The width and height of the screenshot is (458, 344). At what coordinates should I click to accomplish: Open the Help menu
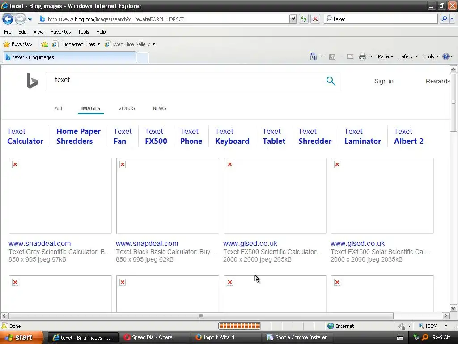click(101, 32)
